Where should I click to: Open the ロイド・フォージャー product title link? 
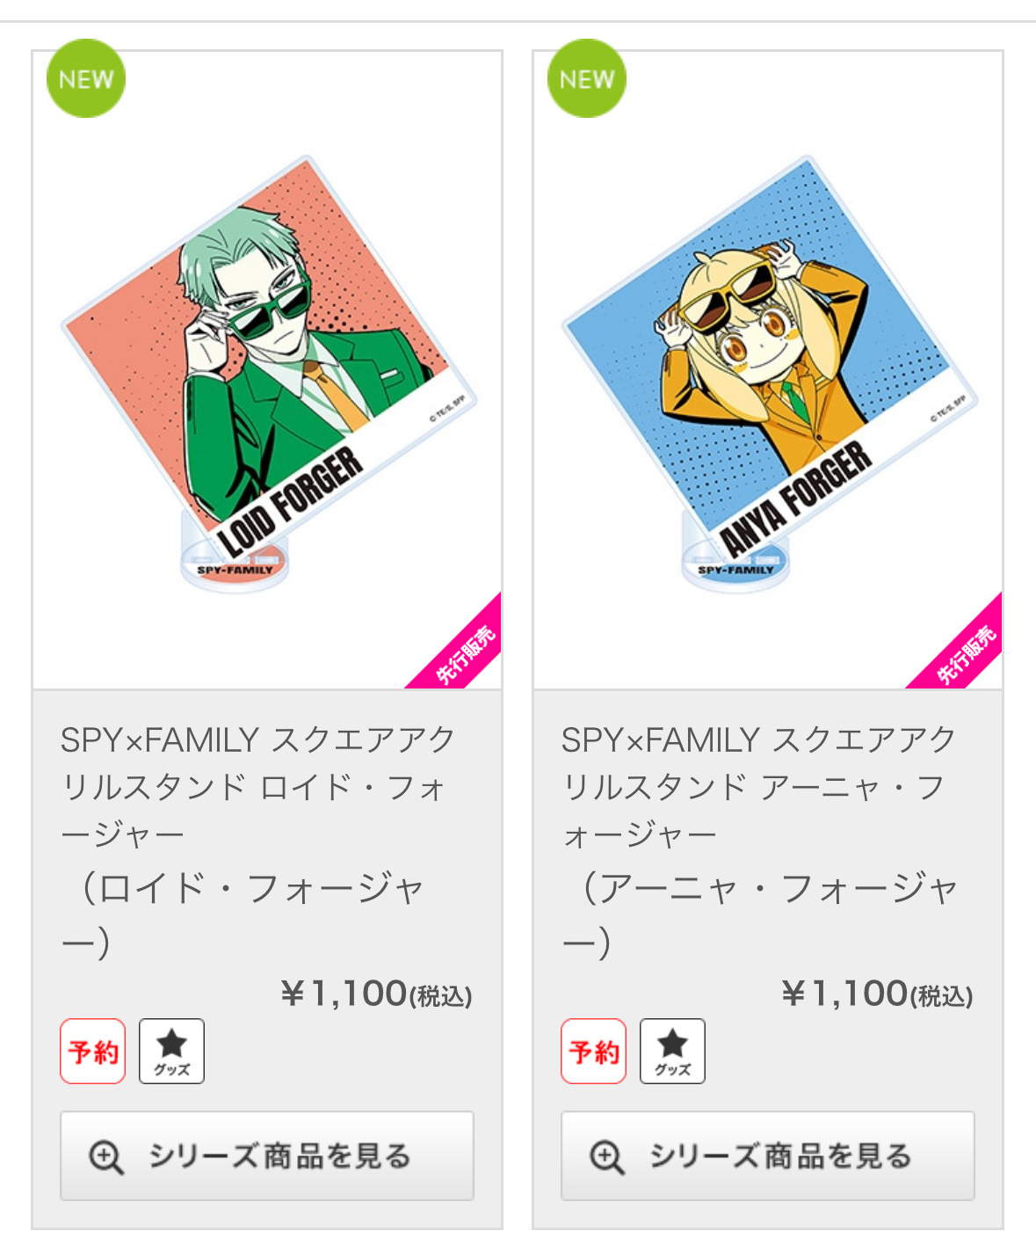pos(257,787)
